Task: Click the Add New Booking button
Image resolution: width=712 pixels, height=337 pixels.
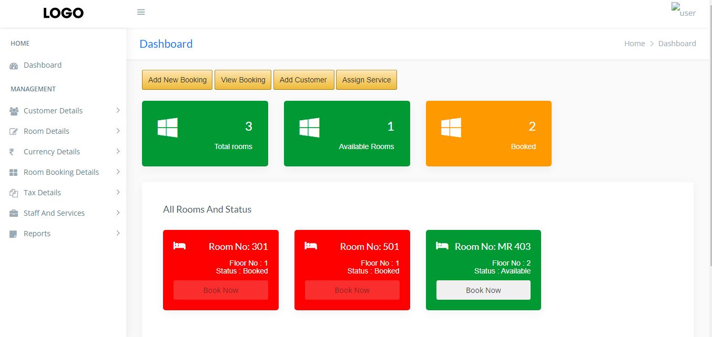Action: (x=177, y=80)
